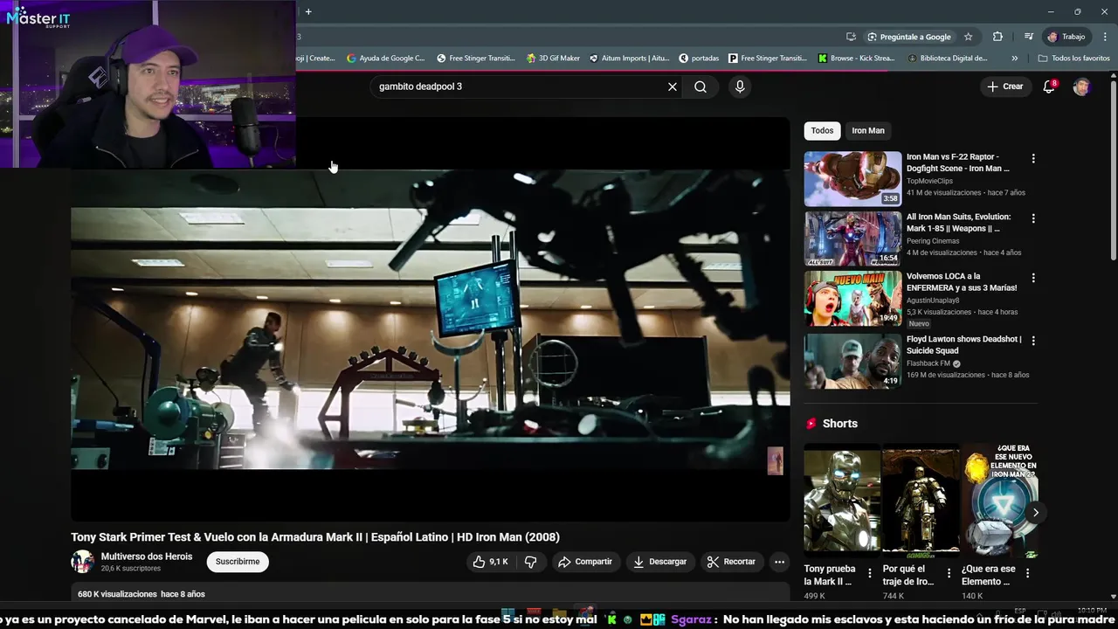Open a new browser tab
Image resolution: width=1118 pixels, height=629 pixels.
pyautogui.click(x=308, y=11)
